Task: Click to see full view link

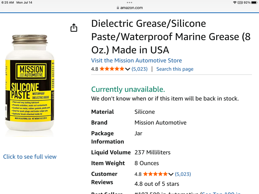Action: (x=30, y=156)
